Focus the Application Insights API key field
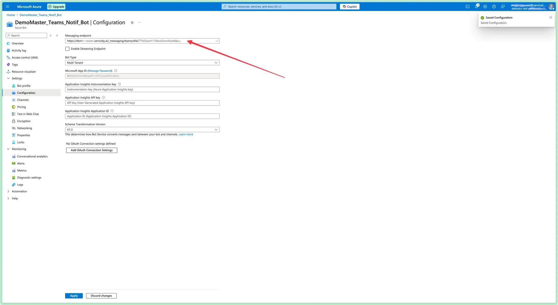The height and width of the screenshot is (305, 558). point(142,103)
